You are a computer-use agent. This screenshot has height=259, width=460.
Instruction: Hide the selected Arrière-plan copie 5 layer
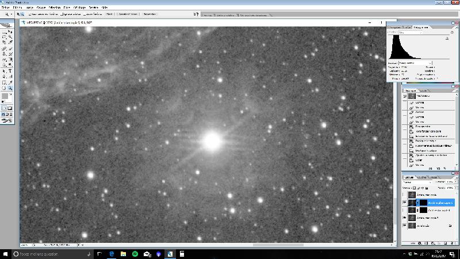click(x=405, y=203)
